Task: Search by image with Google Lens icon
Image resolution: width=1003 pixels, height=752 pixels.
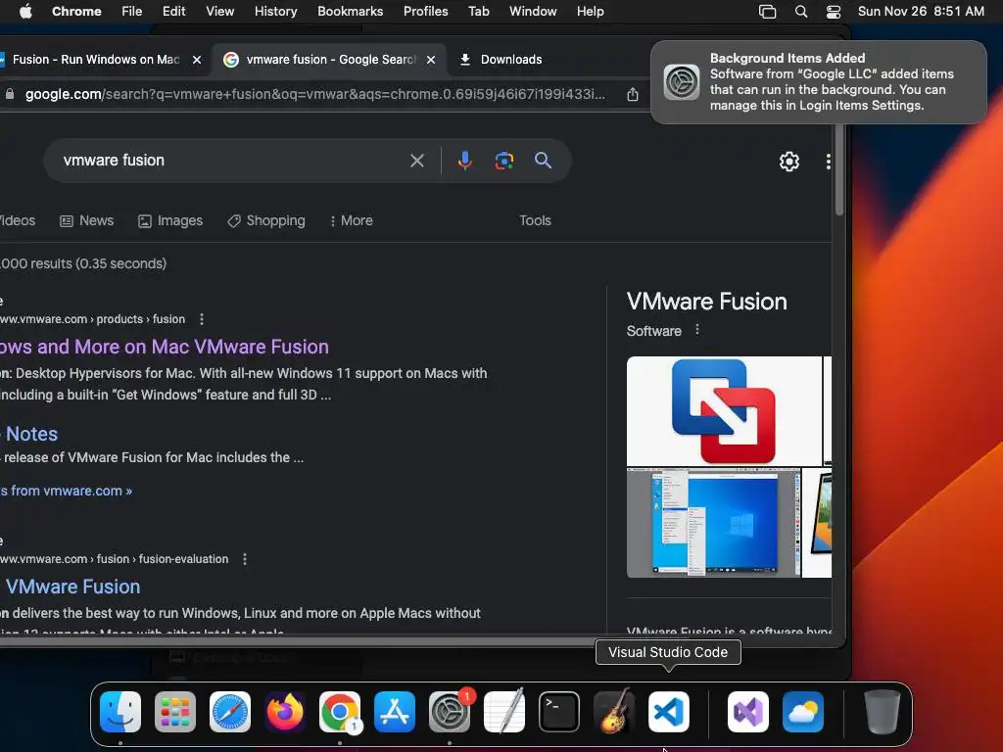Action: pyautogui.click(x=504, y=161)
